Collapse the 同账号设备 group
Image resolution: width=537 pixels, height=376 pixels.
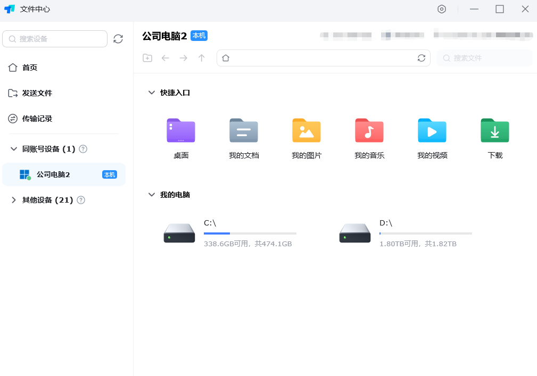[x=14, y=149]
